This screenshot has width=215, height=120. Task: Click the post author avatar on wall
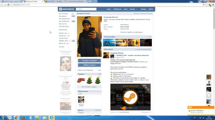click(x=106, y=55)
